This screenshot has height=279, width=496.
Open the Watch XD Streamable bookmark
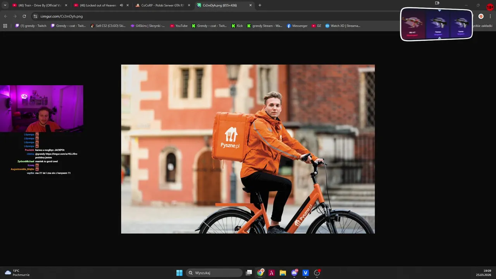tap(343, 26)
